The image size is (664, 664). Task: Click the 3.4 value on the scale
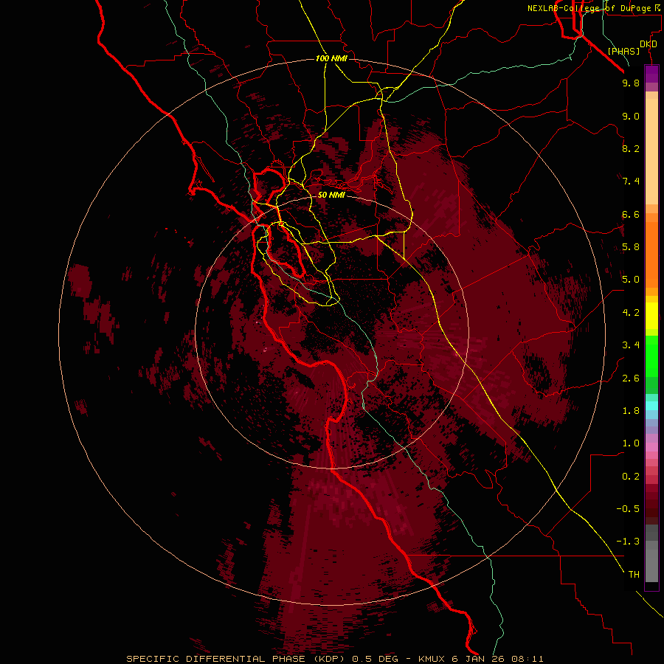(x=631, y=345)
